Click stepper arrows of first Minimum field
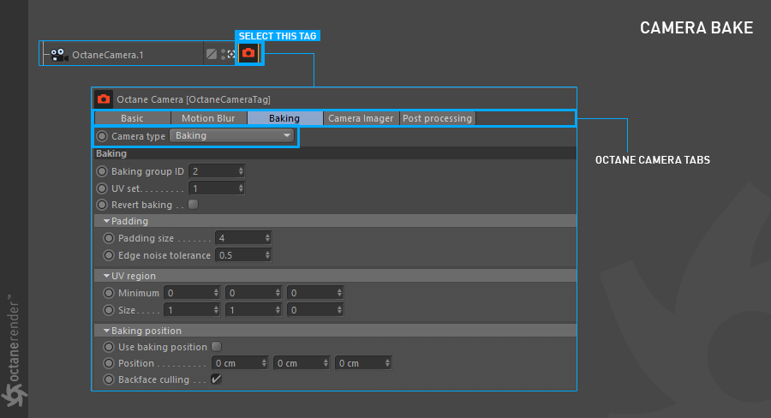The height and width of the screenshot is (418, 771). click(x=216, y=293)
